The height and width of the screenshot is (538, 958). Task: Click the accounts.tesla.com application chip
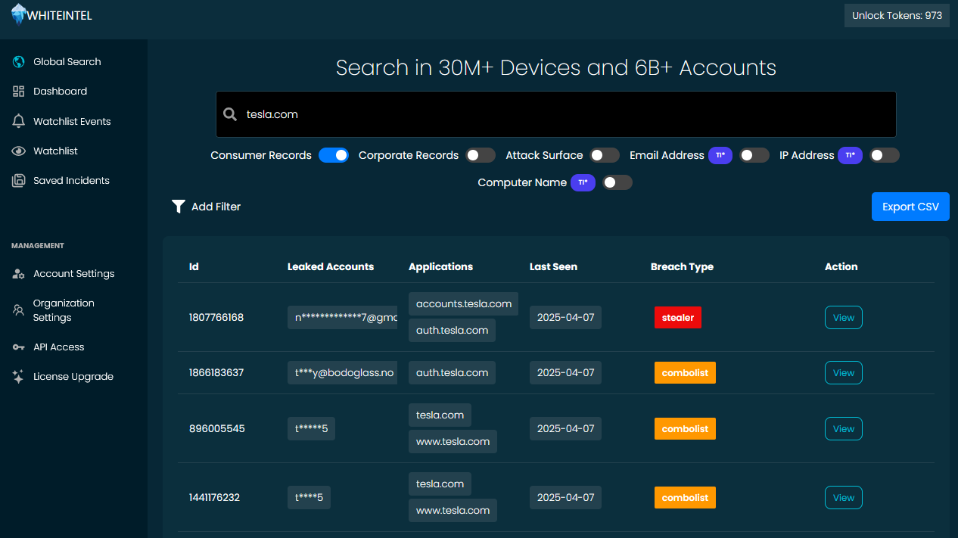[x=464, y=304]
